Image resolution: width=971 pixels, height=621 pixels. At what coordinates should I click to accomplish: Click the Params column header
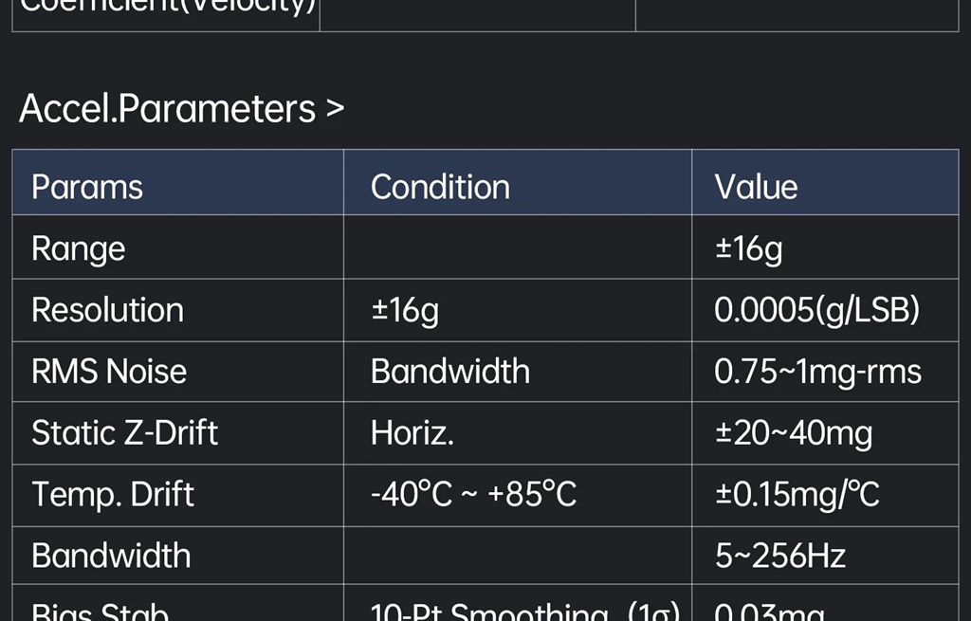(87, 187)
